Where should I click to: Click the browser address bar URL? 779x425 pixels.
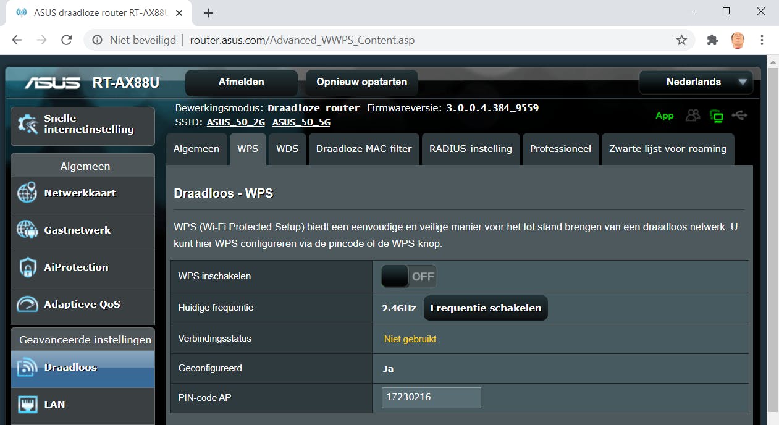pos(302,40)
